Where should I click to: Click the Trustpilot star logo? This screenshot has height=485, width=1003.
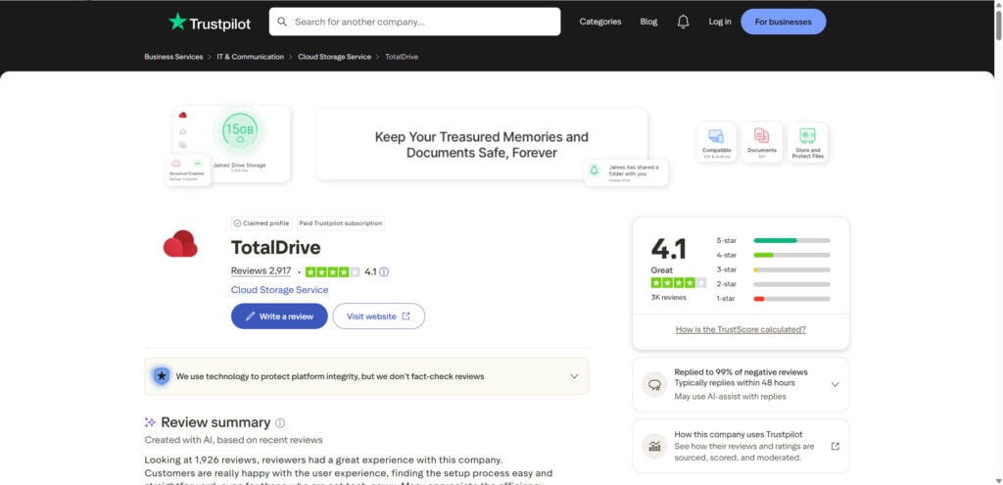[x=177, y=22]
